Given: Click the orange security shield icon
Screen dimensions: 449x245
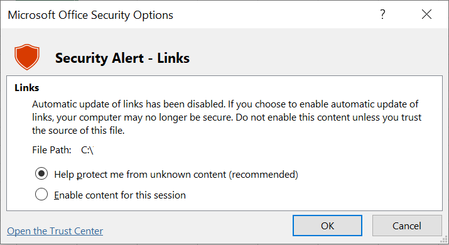Looking at the screenshot, I should (27, 57).
